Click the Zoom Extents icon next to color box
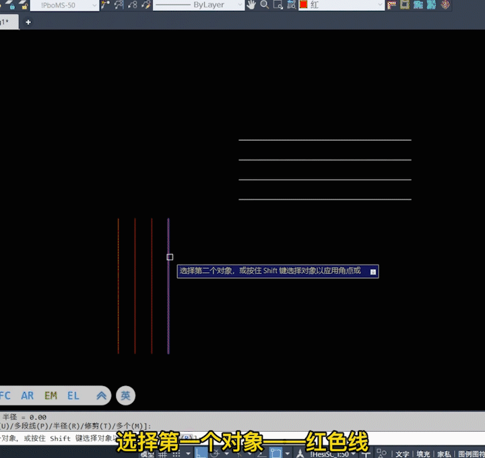This screenshot has height=458, width=485. tap(291, 5)
